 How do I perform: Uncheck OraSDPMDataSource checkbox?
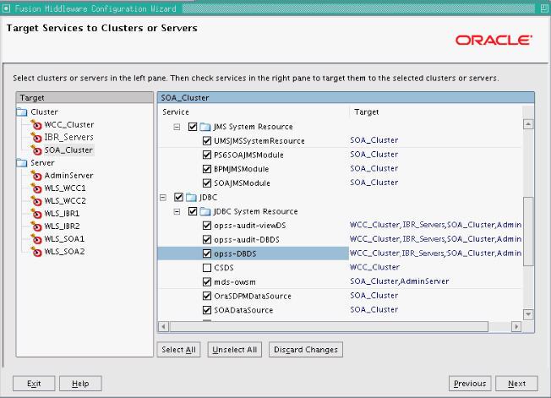tap(207, 296)
